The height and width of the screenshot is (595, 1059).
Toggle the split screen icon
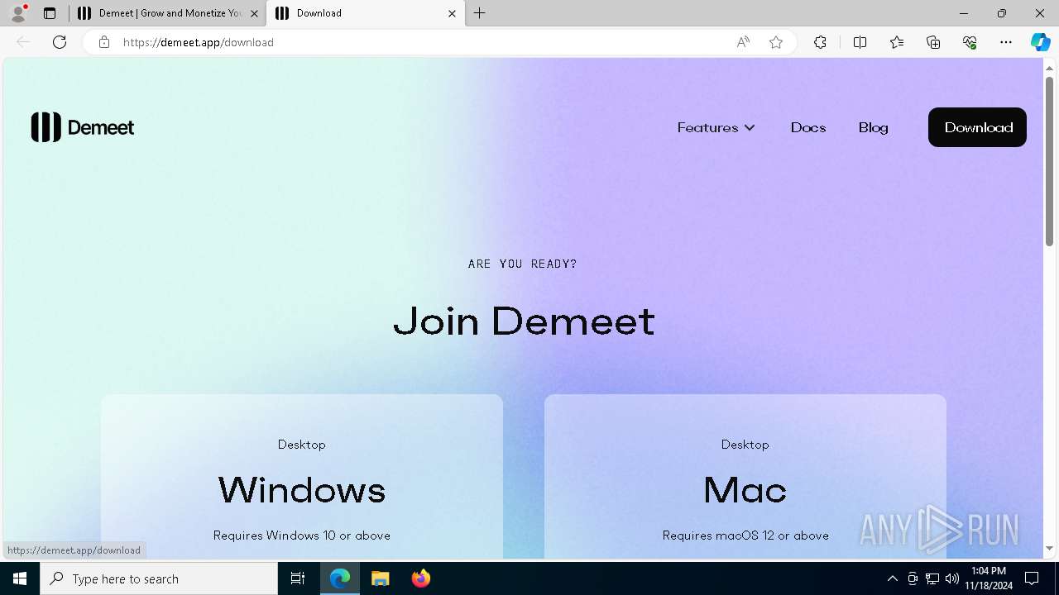(x=860, y=42)
